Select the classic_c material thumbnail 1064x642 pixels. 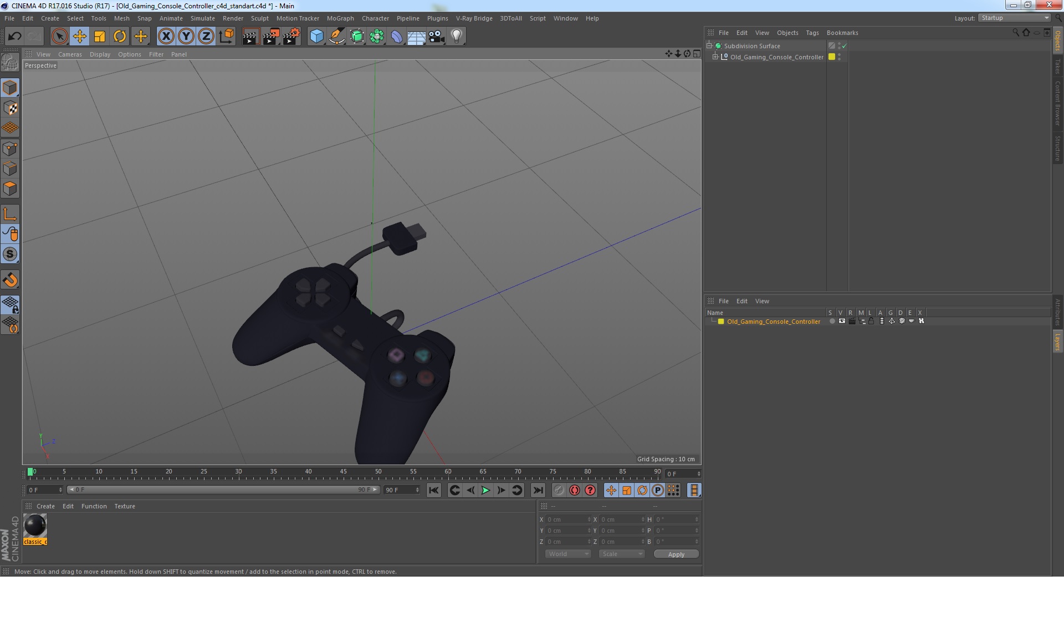point(35,526)
